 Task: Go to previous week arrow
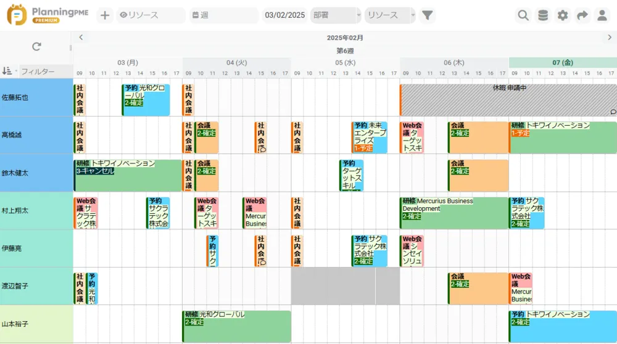point(81,38)
